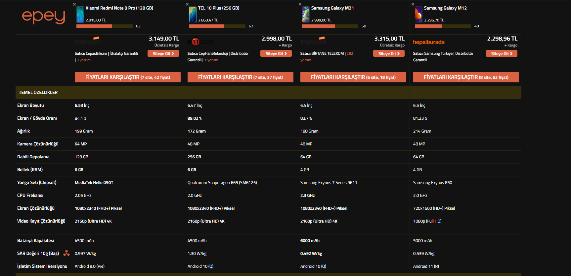Image resolution: width=571 pixels, height=276 pixels.
Task: Open the TCL 10 Plus (256 GB) title
Action: pyautogui.click(x=219, y=8)
